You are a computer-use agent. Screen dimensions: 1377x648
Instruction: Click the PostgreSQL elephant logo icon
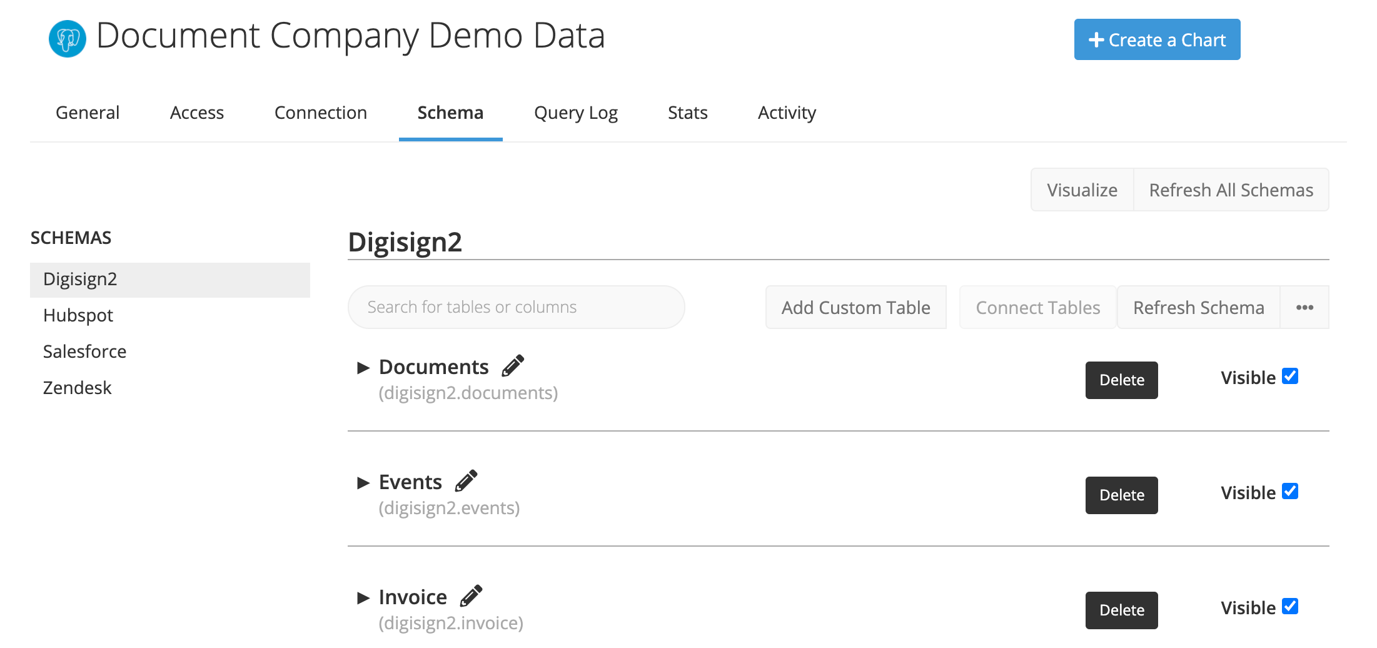pyautogui.click(x=68, y=39)
